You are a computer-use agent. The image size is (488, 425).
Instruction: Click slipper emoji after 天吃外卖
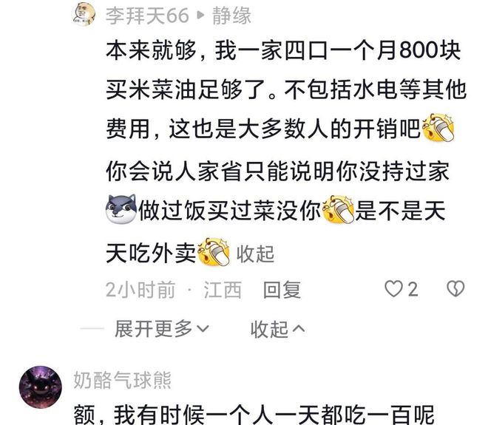point(214,252)
